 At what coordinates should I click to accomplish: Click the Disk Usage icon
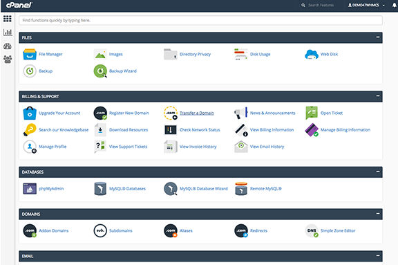pyautogui.click(x=241, y=54)
